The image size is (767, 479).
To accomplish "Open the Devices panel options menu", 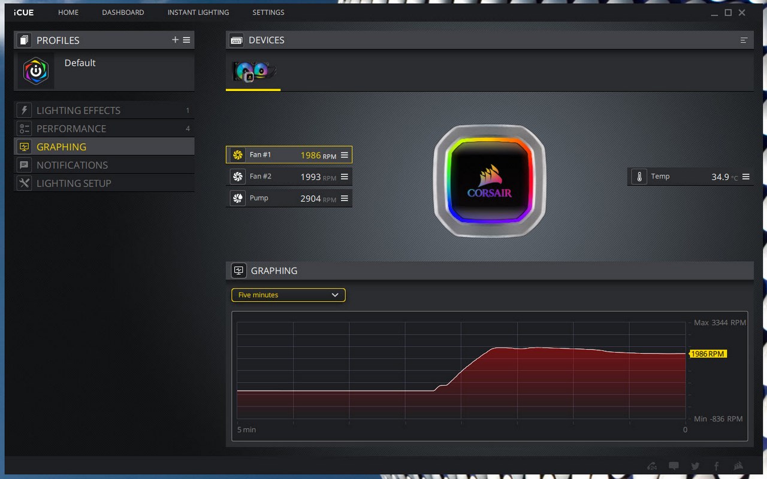I will tap(744, 40).
